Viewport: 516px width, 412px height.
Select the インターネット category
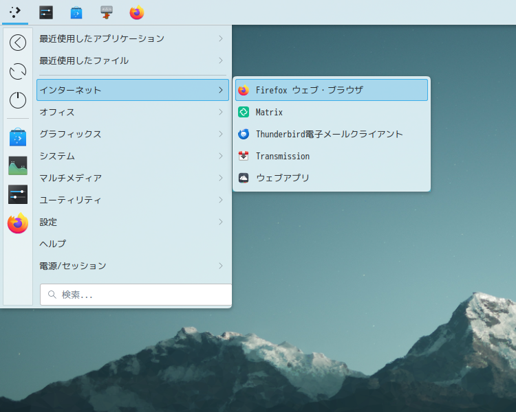click(133, 90)
